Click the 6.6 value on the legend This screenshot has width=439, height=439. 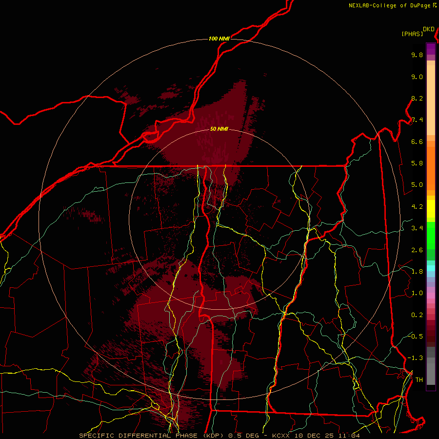point(417,141)
